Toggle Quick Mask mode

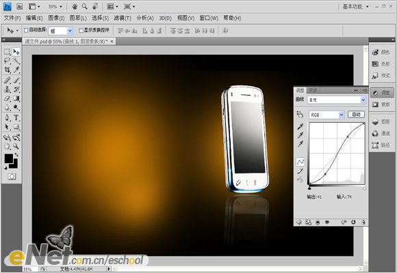click(x=12, y=177)
